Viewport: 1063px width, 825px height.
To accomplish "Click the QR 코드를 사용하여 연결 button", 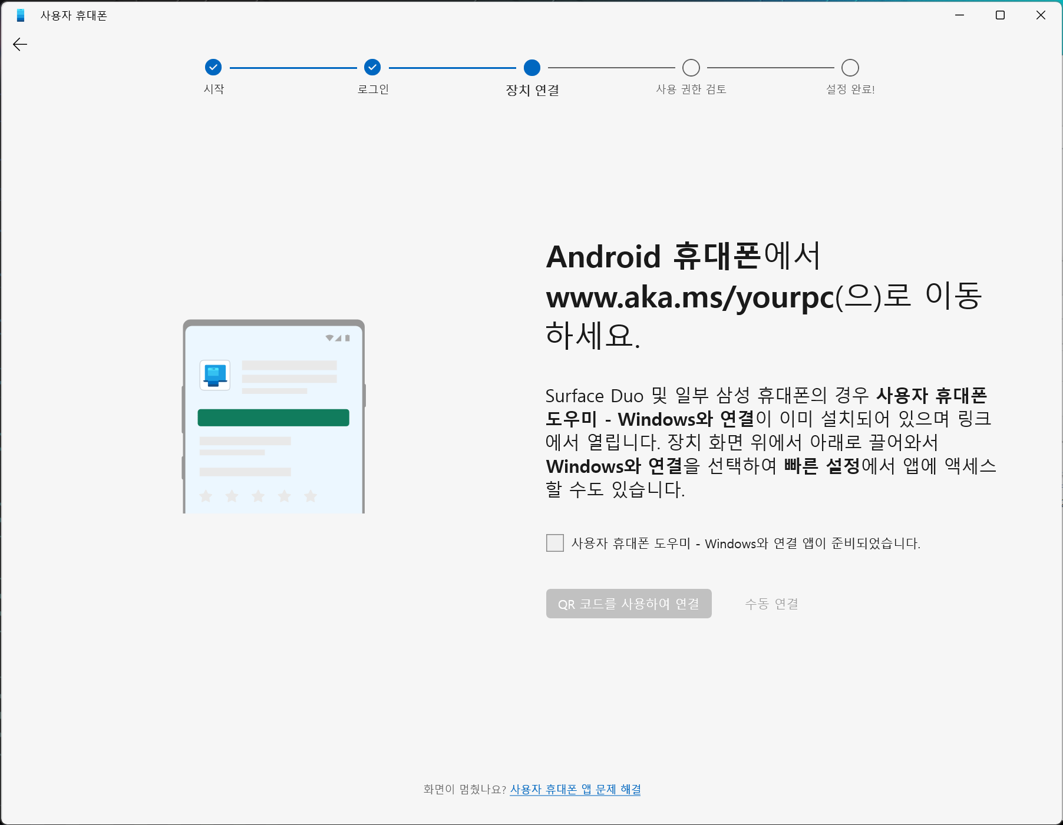I will tap(629, 604).
